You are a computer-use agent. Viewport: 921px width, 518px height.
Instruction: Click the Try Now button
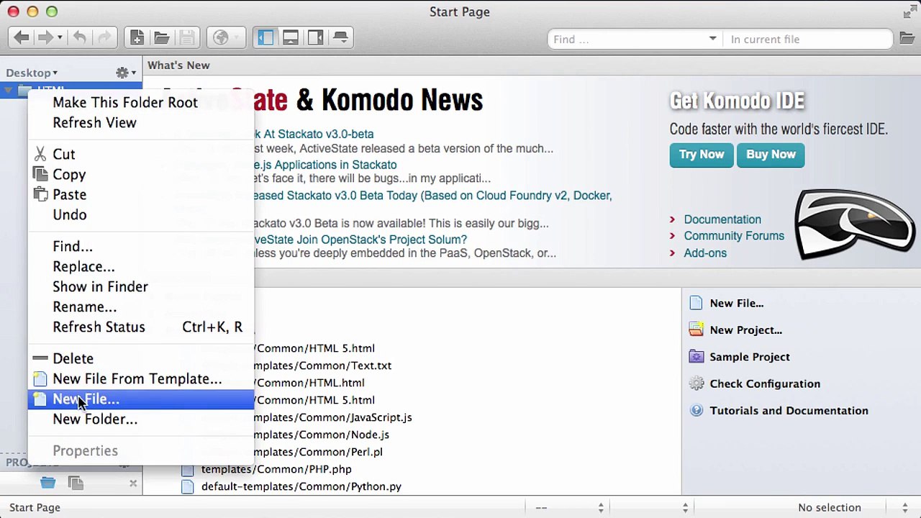click(702, 155)
